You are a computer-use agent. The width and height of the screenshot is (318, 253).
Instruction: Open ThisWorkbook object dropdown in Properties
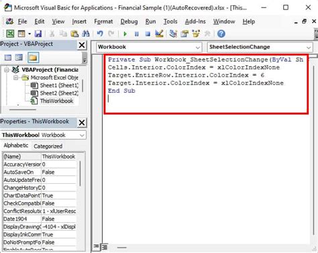82,135
